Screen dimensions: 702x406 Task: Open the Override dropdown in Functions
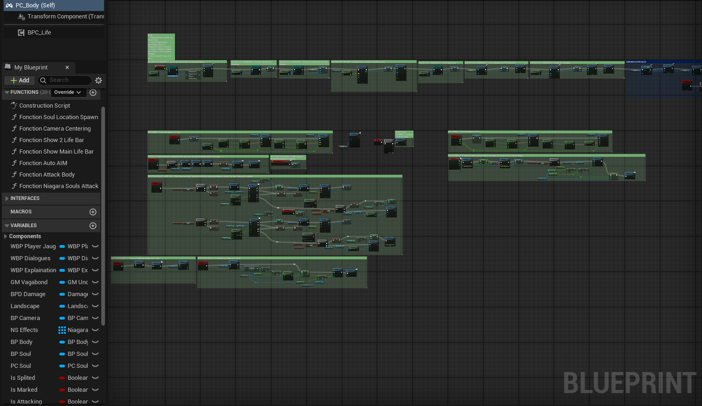click(68, 92)
